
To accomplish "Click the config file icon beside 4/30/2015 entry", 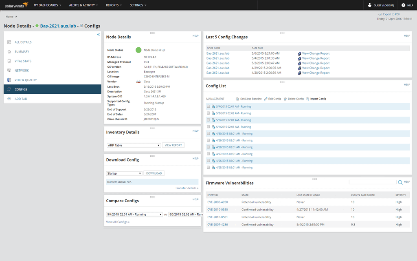I will tap(214, 133).
